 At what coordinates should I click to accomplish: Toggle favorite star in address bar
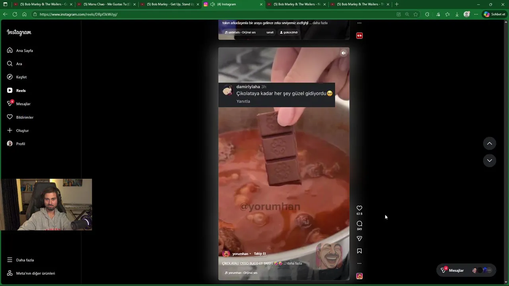(416, 14)
